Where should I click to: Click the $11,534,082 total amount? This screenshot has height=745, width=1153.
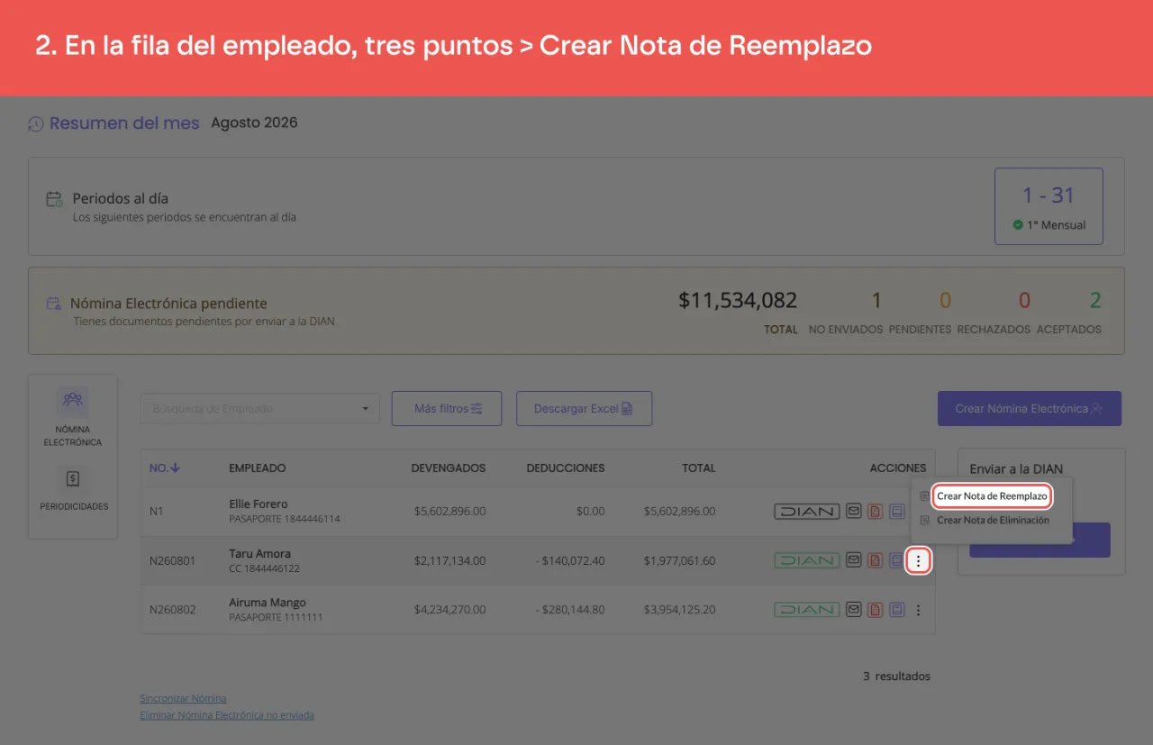tap(738, 301)
